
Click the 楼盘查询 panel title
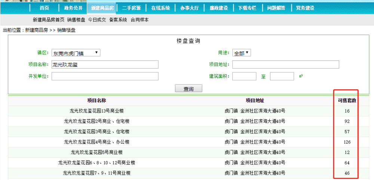point(188,41)
